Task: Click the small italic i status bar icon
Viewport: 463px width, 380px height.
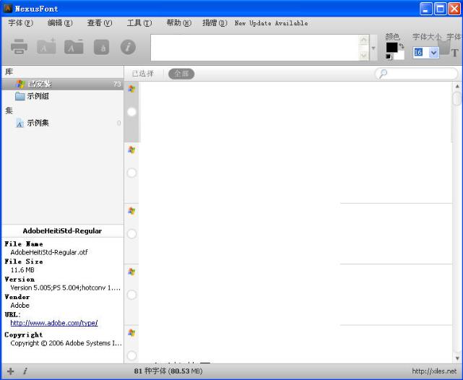Action: pyautogui.click(x=25, y=371)
